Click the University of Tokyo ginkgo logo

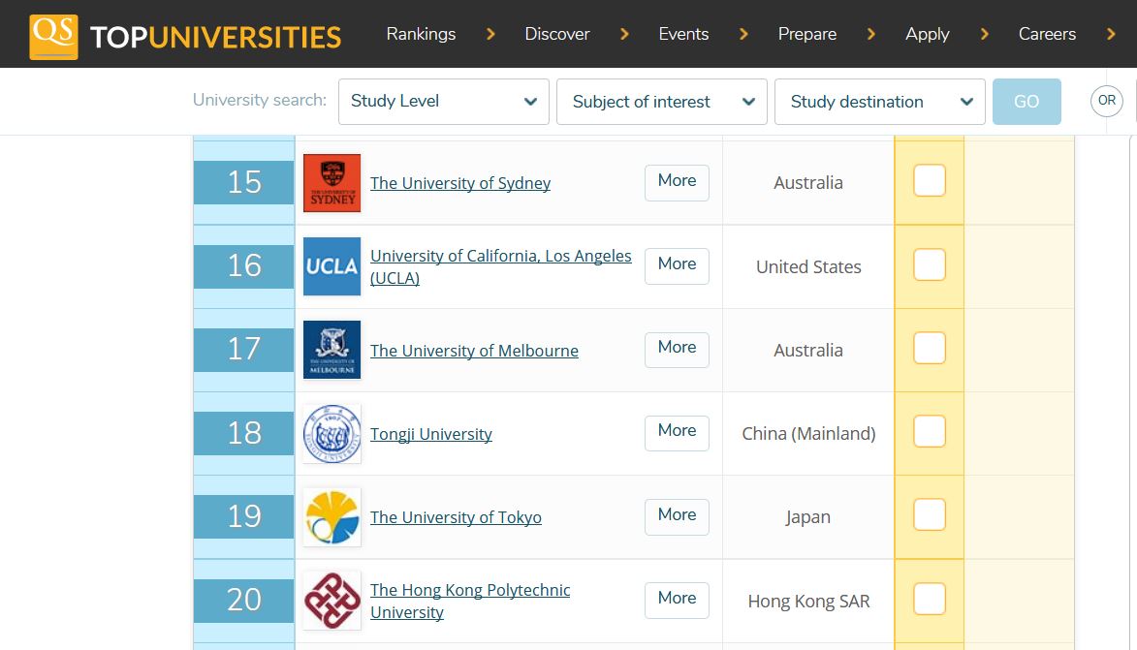coord(332,516)
